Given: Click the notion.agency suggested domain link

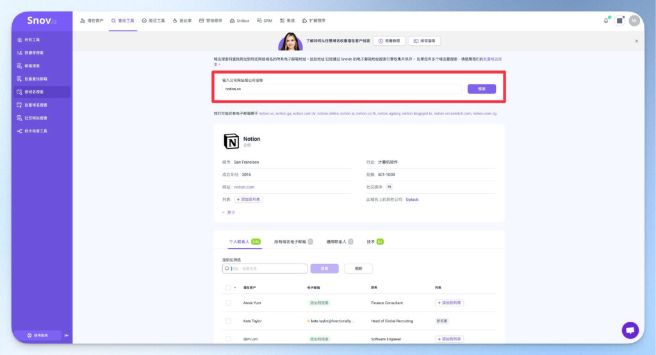Looking at the screenshot, I should [389, 114].
